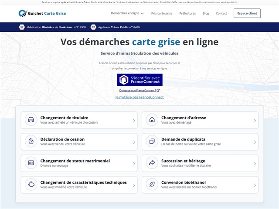The height and width of the screenshot is (209, 279).
Task: Click the chevron on Demande de duplicata
Action: click(x=255, y=142)
